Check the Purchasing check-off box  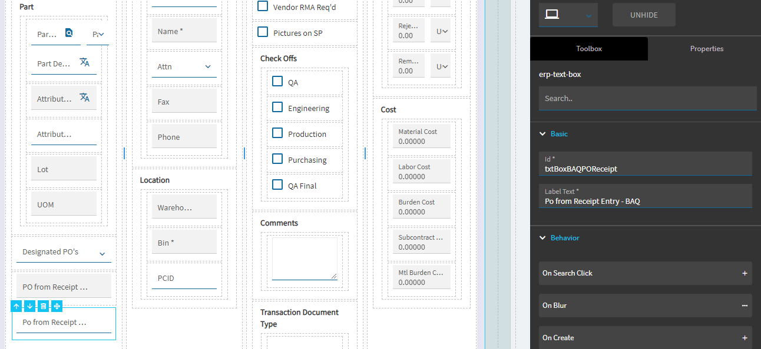tap(277, 159)
